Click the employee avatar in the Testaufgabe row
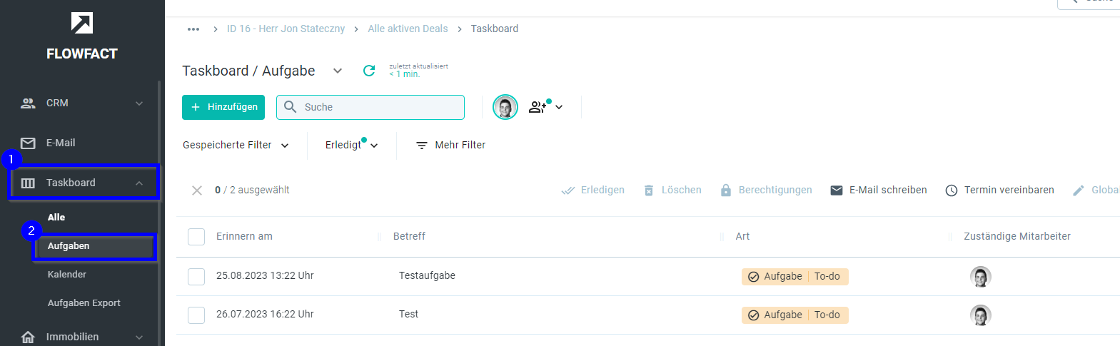Viewport: 1120px width, 346px height. [981, 277]
